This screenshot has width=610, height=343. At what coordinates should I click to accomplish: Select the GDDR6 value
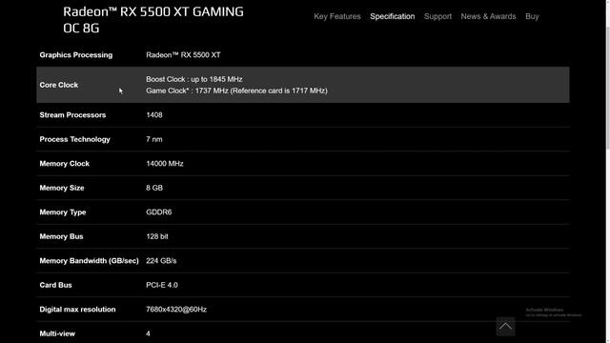pos(159,212)
